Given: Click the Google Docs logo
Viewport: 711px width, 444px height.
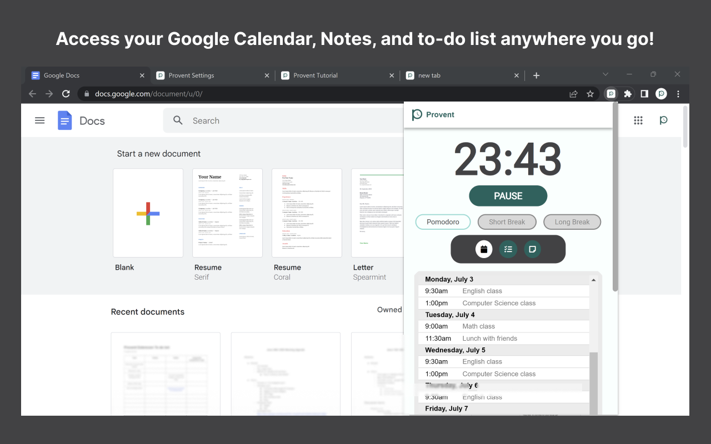Looking at the screenshot, I should (x=65, y=120).
